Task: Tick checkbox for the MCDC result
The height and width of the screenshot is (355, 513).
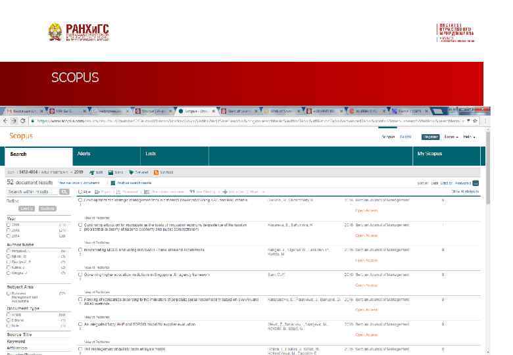Action: [80, 250]
